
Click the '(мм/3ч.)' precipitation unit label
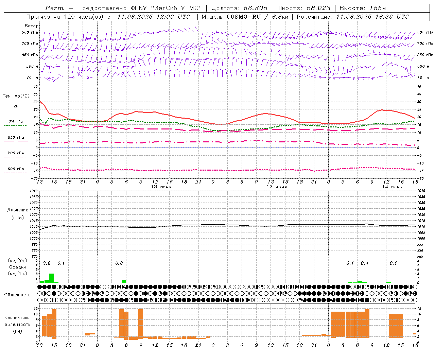(18, 261)
